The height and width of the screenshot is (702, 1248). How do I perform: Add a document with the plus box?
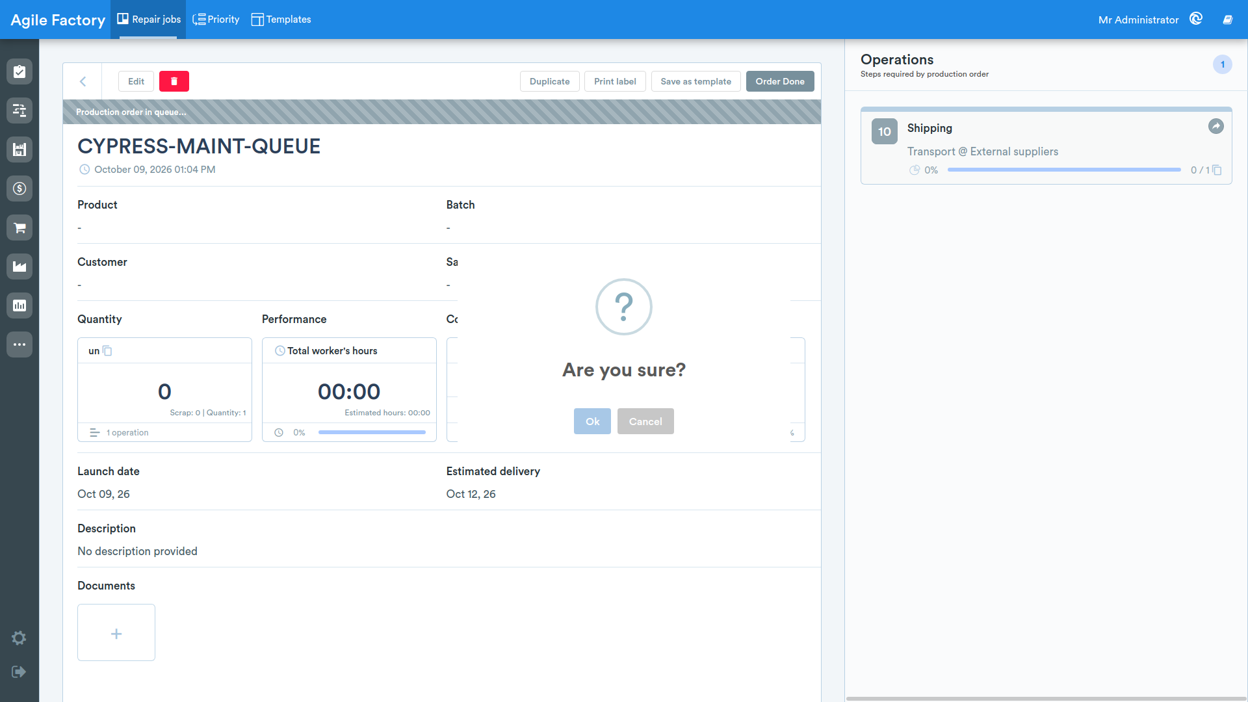pos(116,632)
